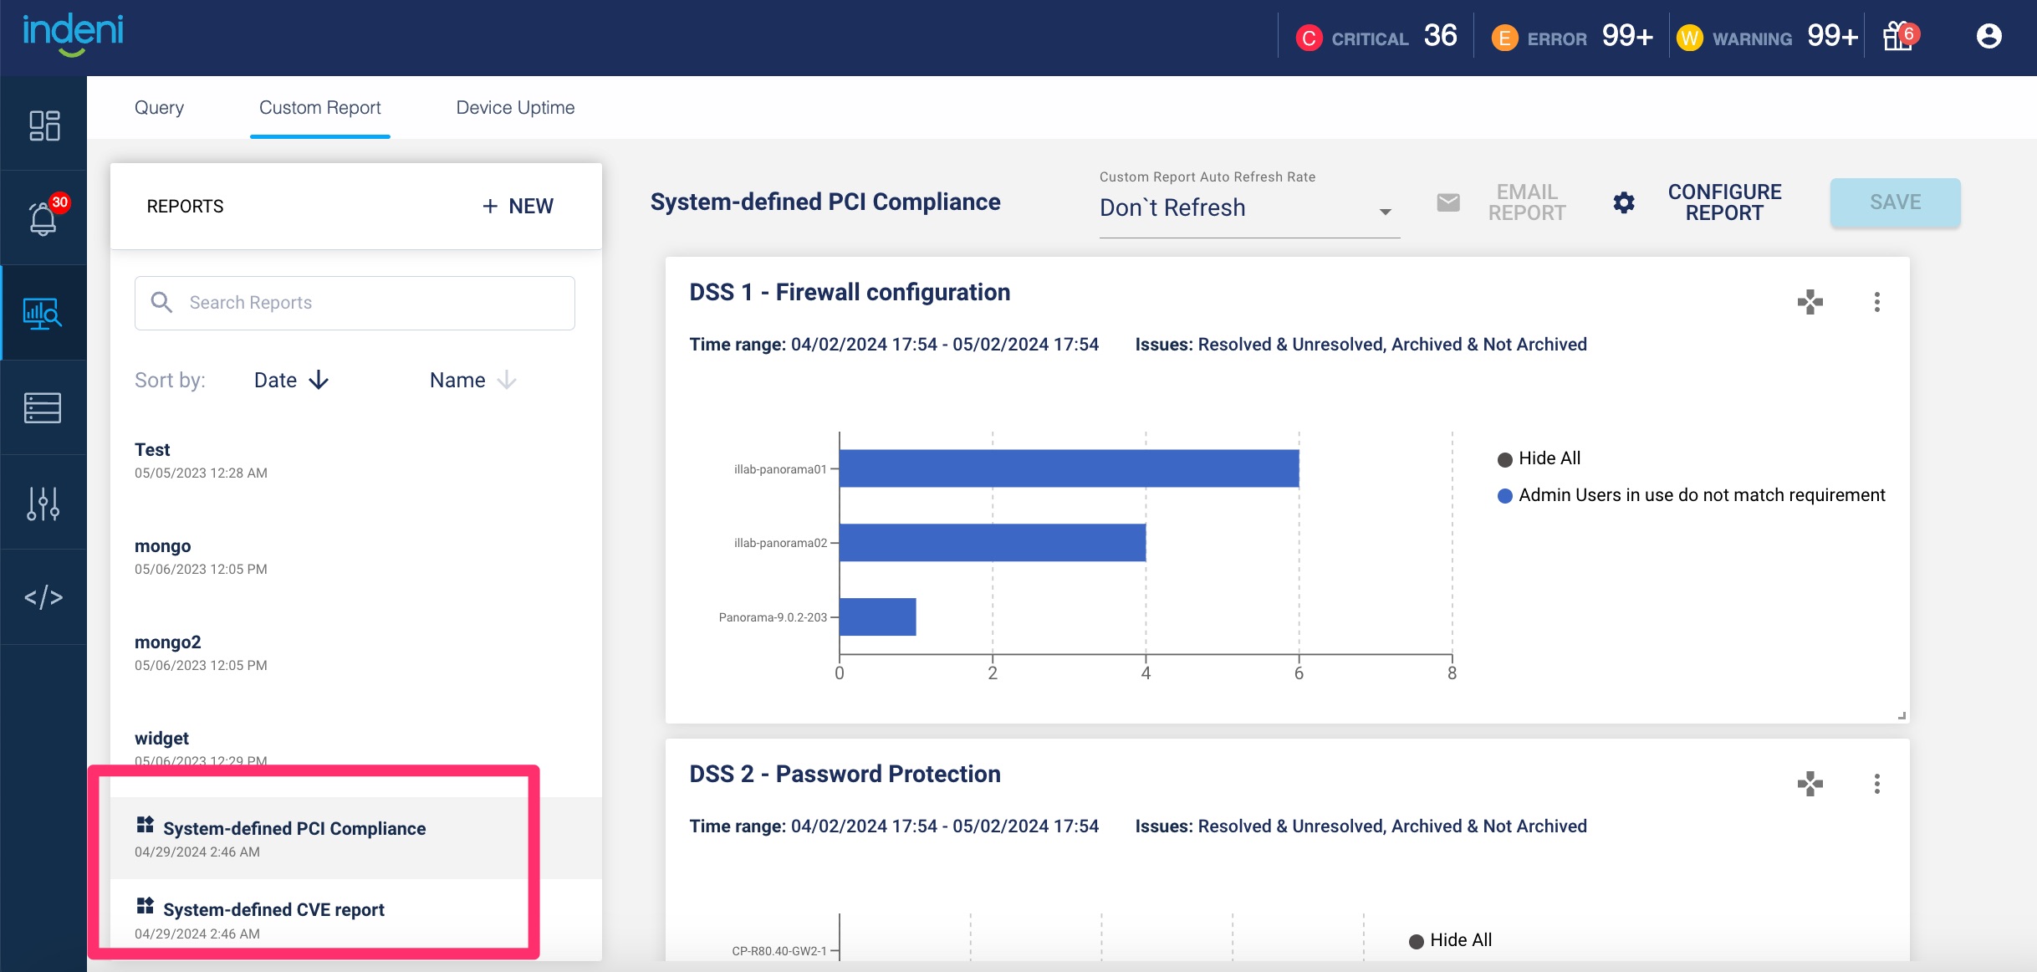Click the ERROR 99+ counter
Screen dimensions: 2037x972
tap(1572, 38)
